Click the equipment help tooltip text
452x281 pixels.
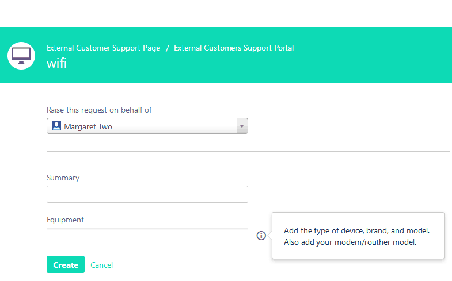[357, 230]
